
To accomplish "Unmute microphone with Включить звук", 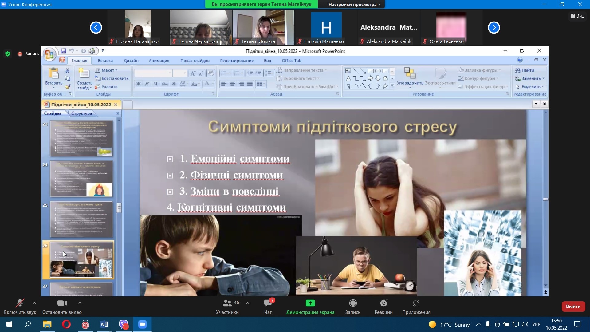I will click(20, 303).
